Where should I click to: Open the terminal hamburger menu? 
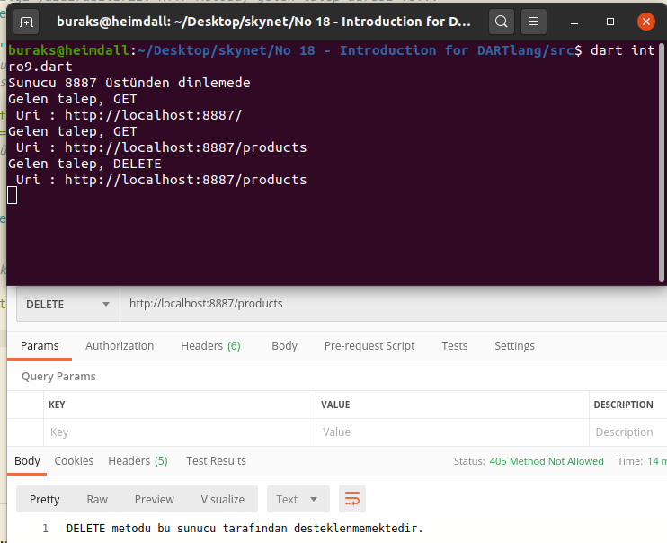[534, 22]
